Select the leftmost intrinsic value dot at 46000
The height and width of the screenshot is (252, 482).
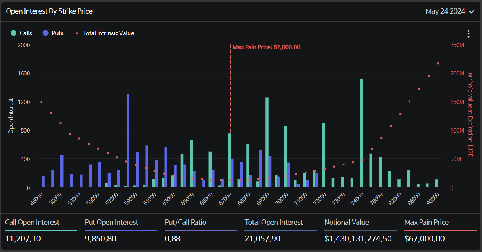(x=41, y=102)
